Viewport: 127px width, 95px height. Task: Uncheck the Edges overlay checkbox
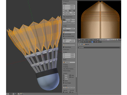pyautogui.click(x=63, y=77)
